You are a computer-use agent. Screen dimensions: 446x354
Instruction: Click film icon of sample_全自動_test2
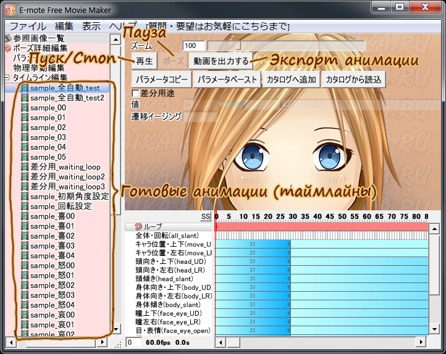[x=25, y=98]
